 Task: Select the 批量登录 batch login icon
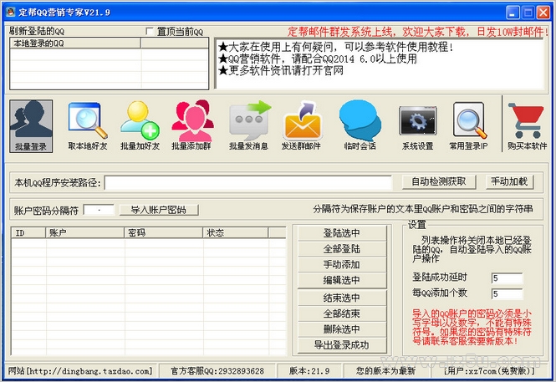(x=31, y=126)
